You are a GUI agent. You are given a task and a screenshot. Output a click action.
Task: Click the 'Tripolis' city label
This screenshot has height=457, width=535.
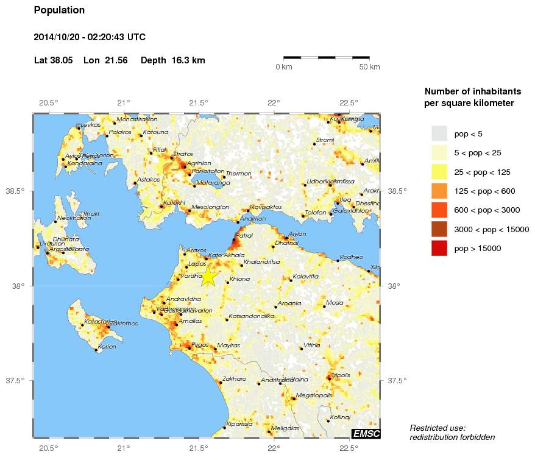point(341,375)
